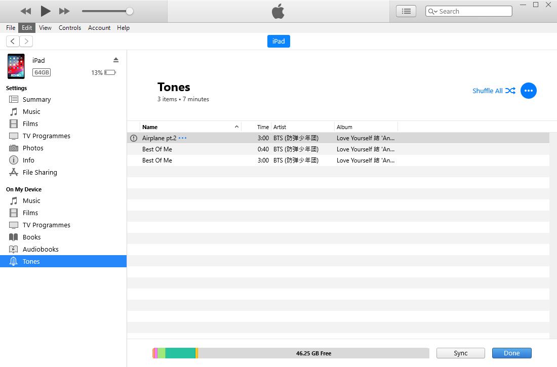Open the Edit menu
The height and width of the screenshot is (367, 557).
27,28
